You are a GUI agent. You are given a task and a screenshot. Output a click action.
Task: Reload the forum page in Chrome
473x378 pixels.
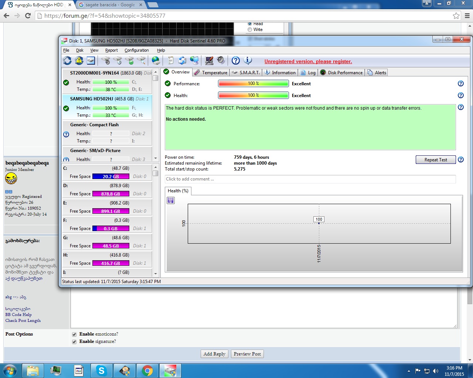pos(28,16)
